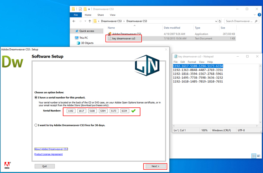Click 3D Objects folder icon

[x=78, y=43]
